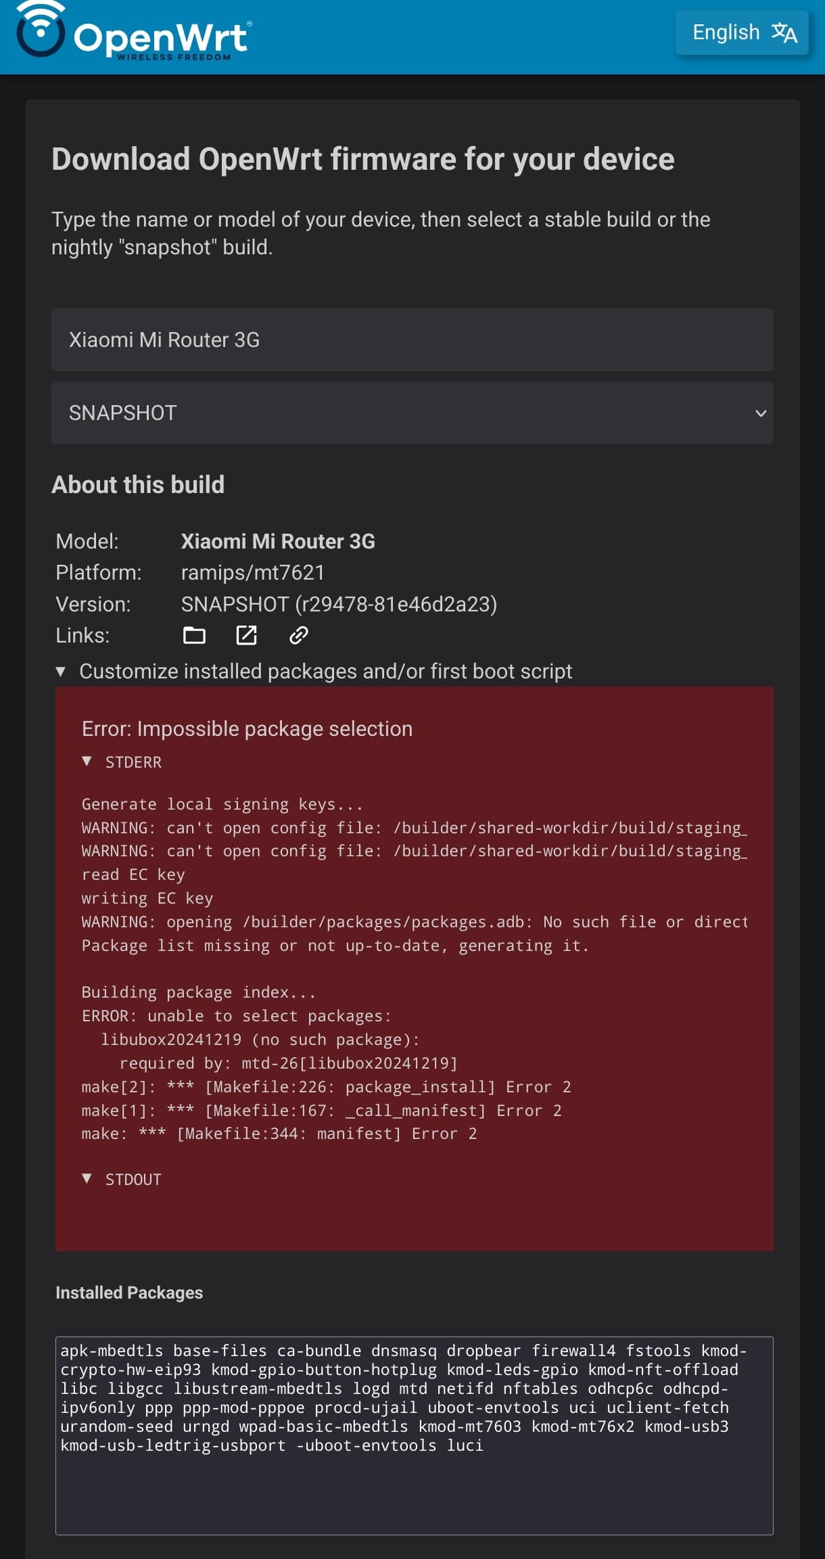
Task: Click the ramips/mt7621 platform value
Action: (x=252, y=573)
